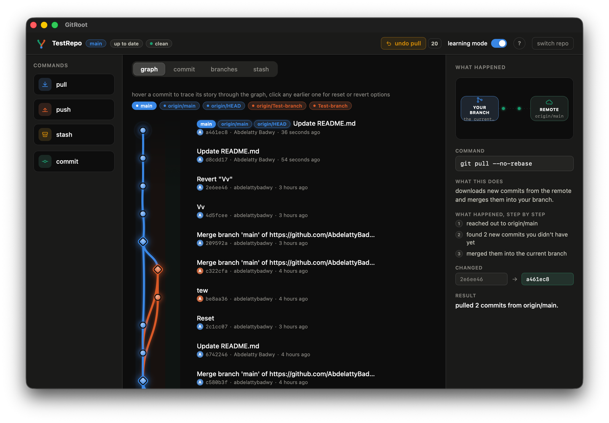Toggle the origin/HEAD branch filter chip
Screen dimensions: 609x423
pos(223,106)
